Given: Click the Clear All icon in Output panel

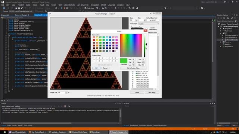Looking at the screenshot, I should 65,106.
